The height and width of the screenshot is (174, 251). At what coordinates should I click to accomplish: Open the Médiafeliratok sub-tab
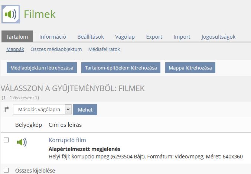[104, 49]
